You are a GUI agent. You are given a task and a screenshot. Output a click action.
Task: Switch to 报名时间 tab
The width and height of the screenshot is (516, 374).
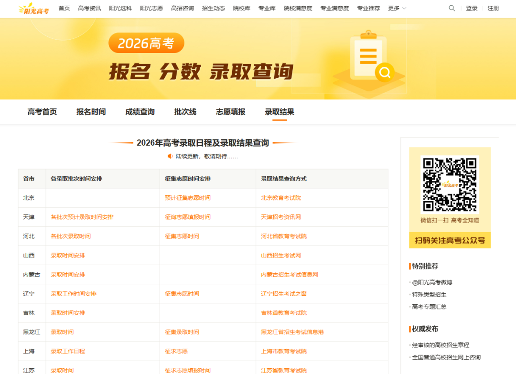tap(91, 112)
